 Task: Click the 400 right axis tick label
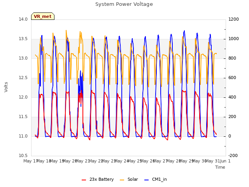pyautogui.click(x=232, y=97)
